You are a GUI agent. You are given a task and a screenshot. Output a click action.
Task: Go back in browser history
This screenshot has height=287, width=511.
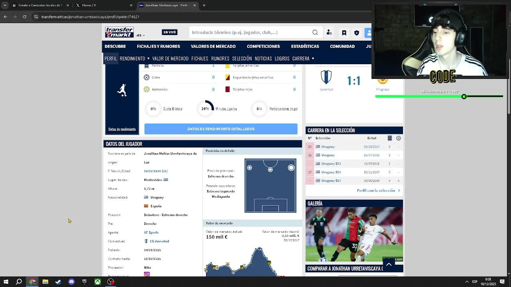pos(5,17)
